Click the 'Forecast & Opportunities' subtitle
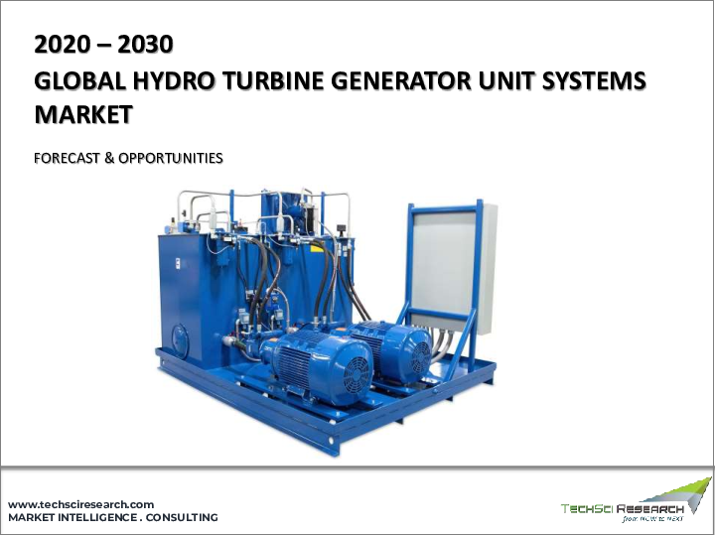This screenshot has height=536, width=715. (x=129, y=157)
